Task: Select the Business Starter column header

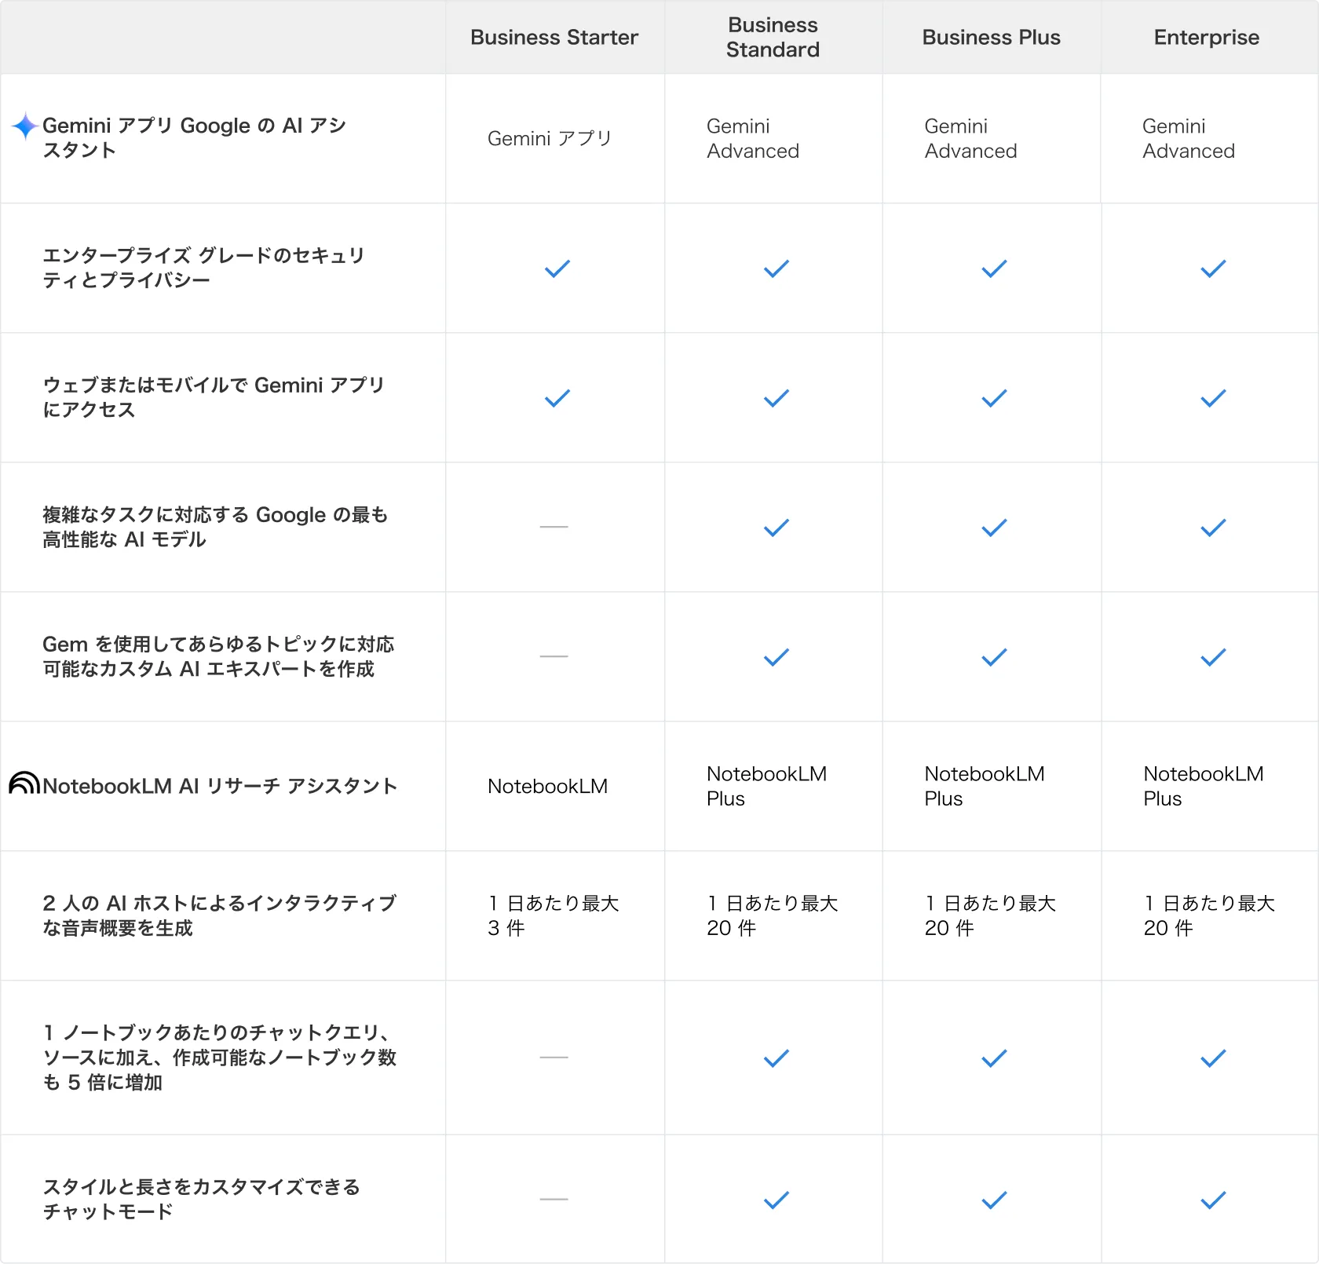Action: (x=554, y=38)
